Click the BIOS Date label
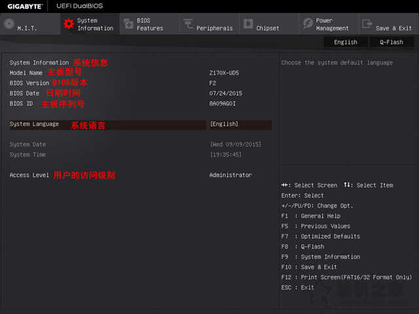This screenshot has height=314, width=419. pyautogui.click(x=24, y=94)
